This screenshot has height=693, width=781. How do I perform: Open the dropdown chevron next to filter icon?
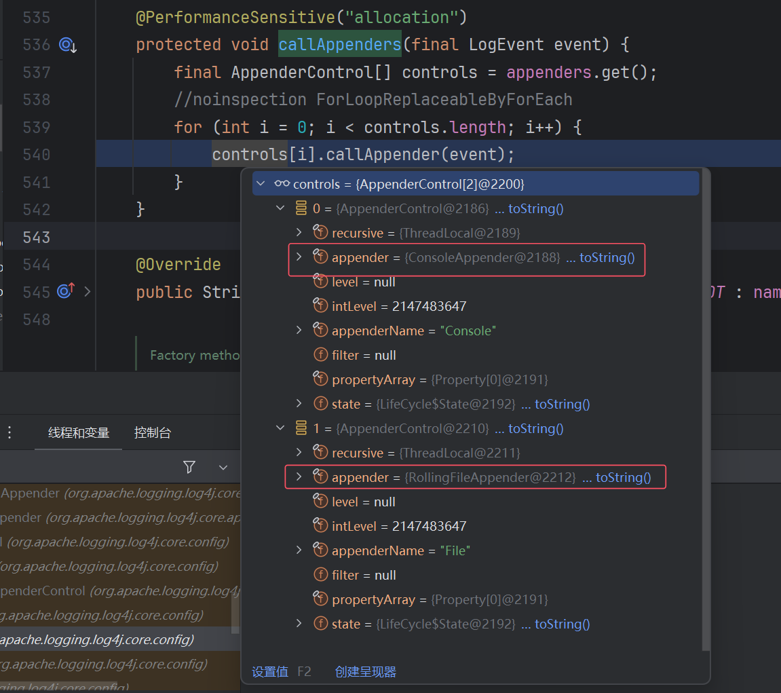coord(223,467)
